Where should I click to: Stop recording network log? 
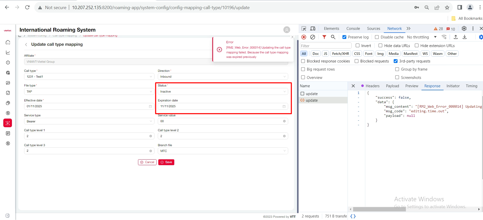(304, 37)
